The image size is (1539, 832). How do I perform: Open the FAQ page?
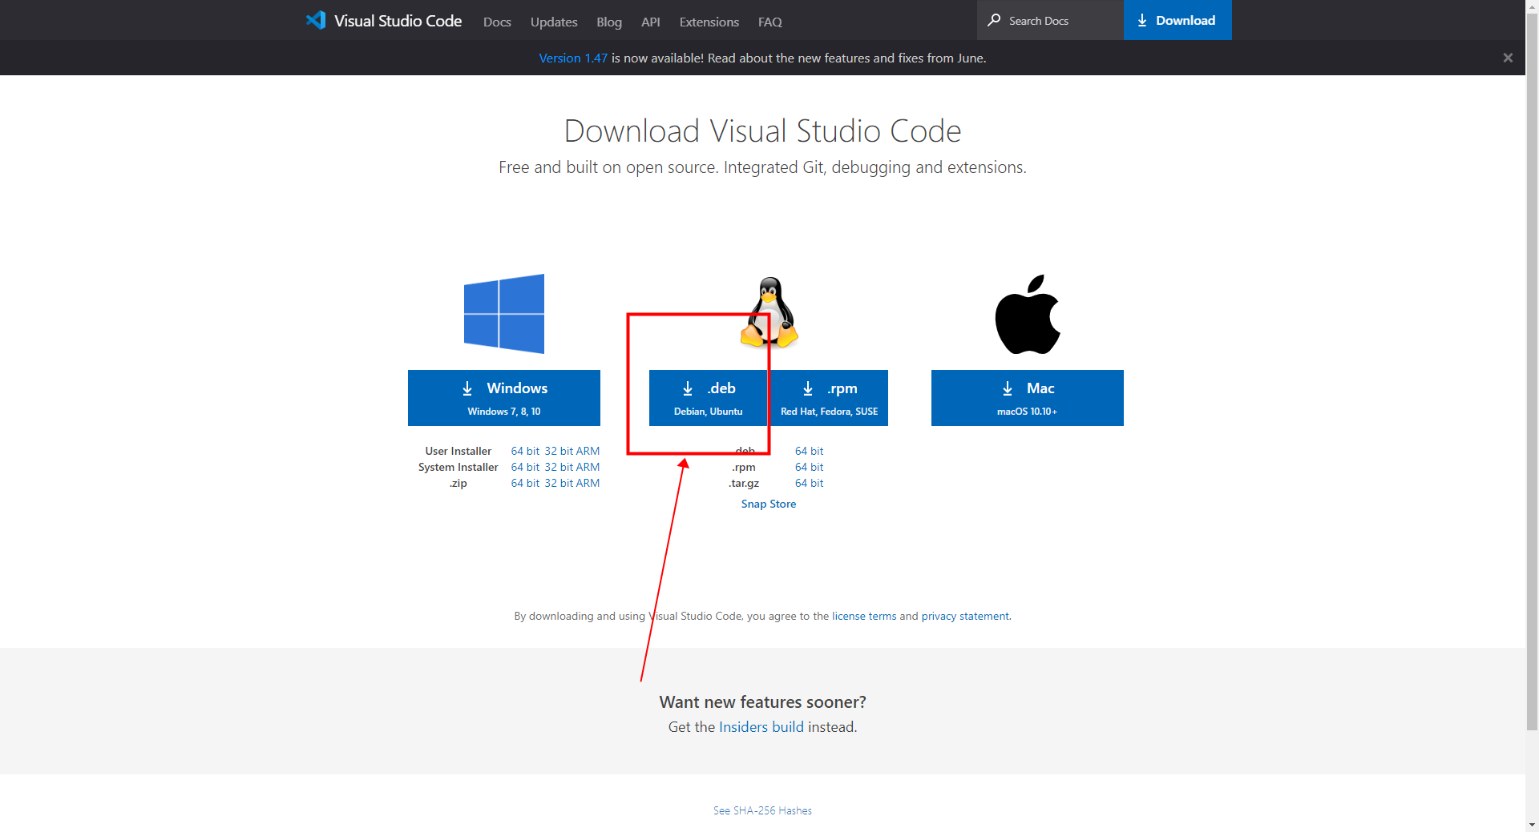coord(770,22)
